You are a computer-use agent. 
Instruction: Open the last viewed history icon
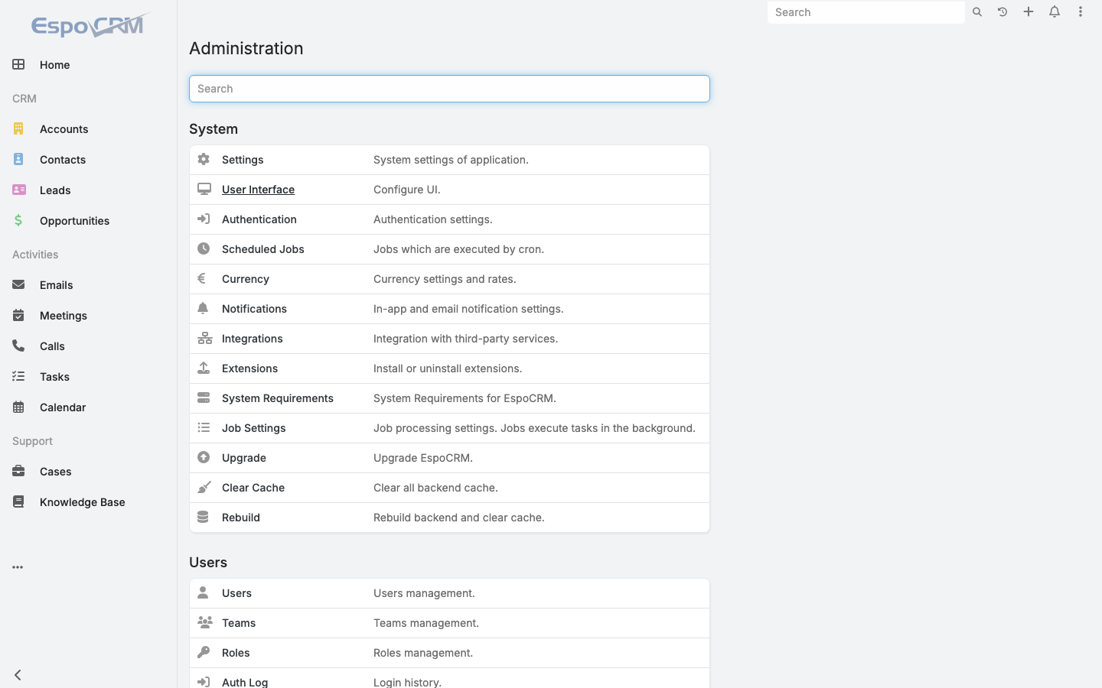click(x=1003, y=12)
